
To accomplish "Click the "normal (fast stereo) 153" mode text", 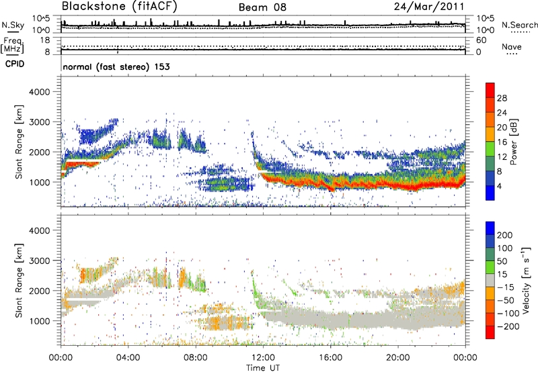I will click(x=116, y=66).
